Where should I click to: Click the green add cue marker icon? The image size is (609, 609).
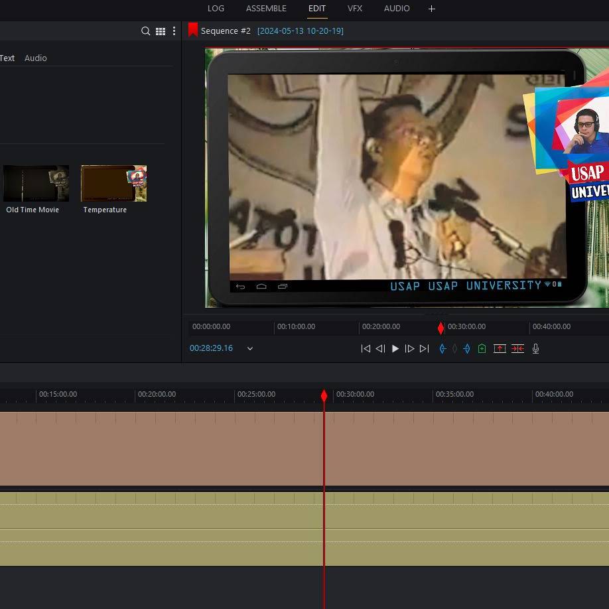482,348
